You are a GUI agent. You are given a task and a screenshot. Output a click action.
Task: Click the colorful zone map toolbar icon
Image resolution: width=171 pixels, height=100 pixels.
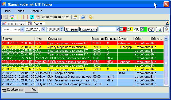click(x=12, y=17)
